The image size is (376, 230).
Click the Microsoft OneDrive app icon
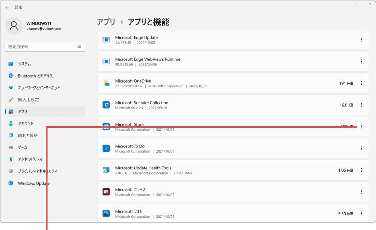click(106, 83)
